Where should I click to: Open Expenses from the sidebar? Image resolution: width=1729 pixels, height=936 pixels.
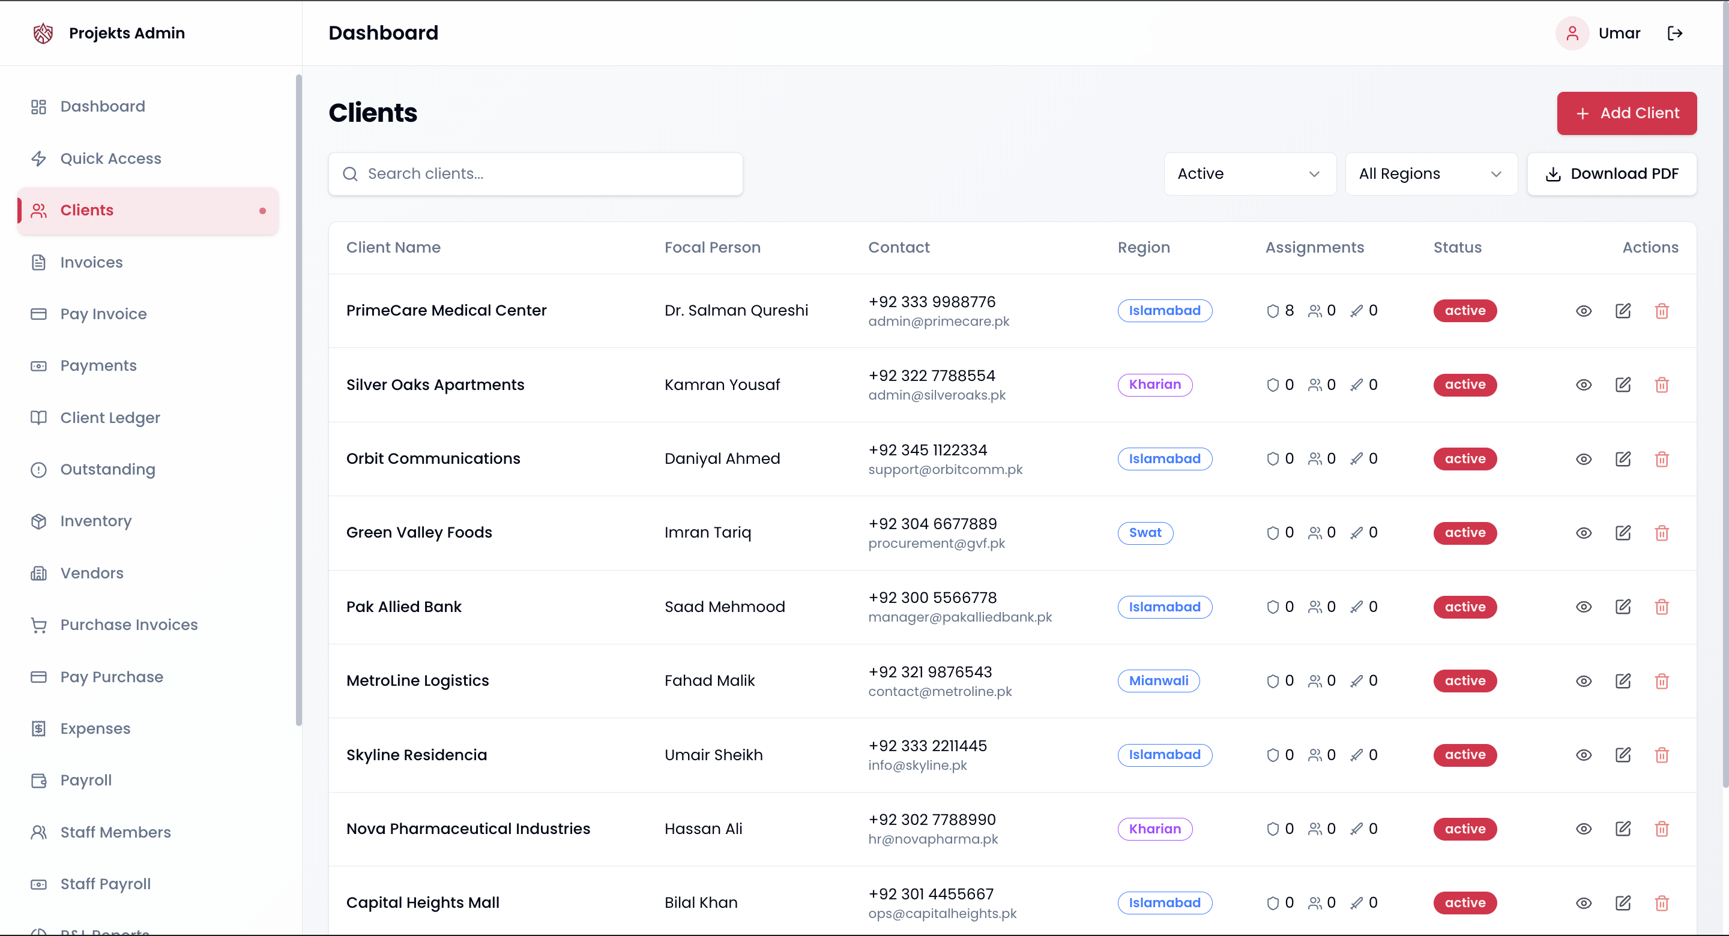pos(148,728)
